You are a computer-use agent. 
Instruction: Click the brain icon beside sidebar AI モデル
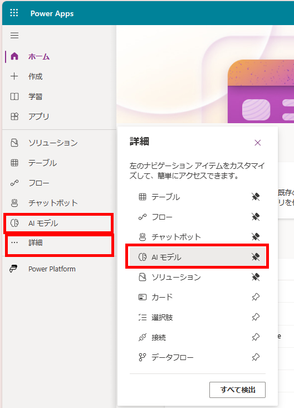point(14,223)
